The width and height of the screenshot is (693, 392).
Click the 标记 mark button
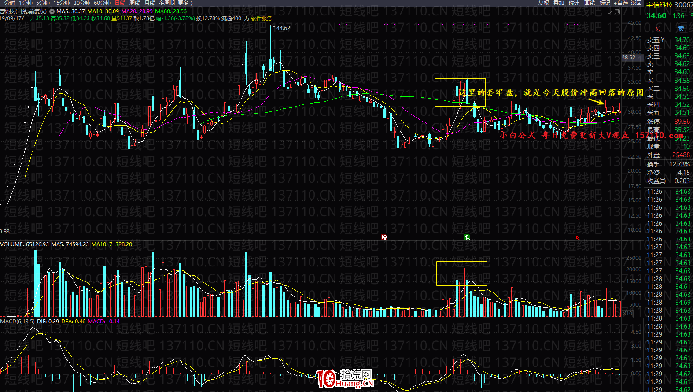coord(605,3)
